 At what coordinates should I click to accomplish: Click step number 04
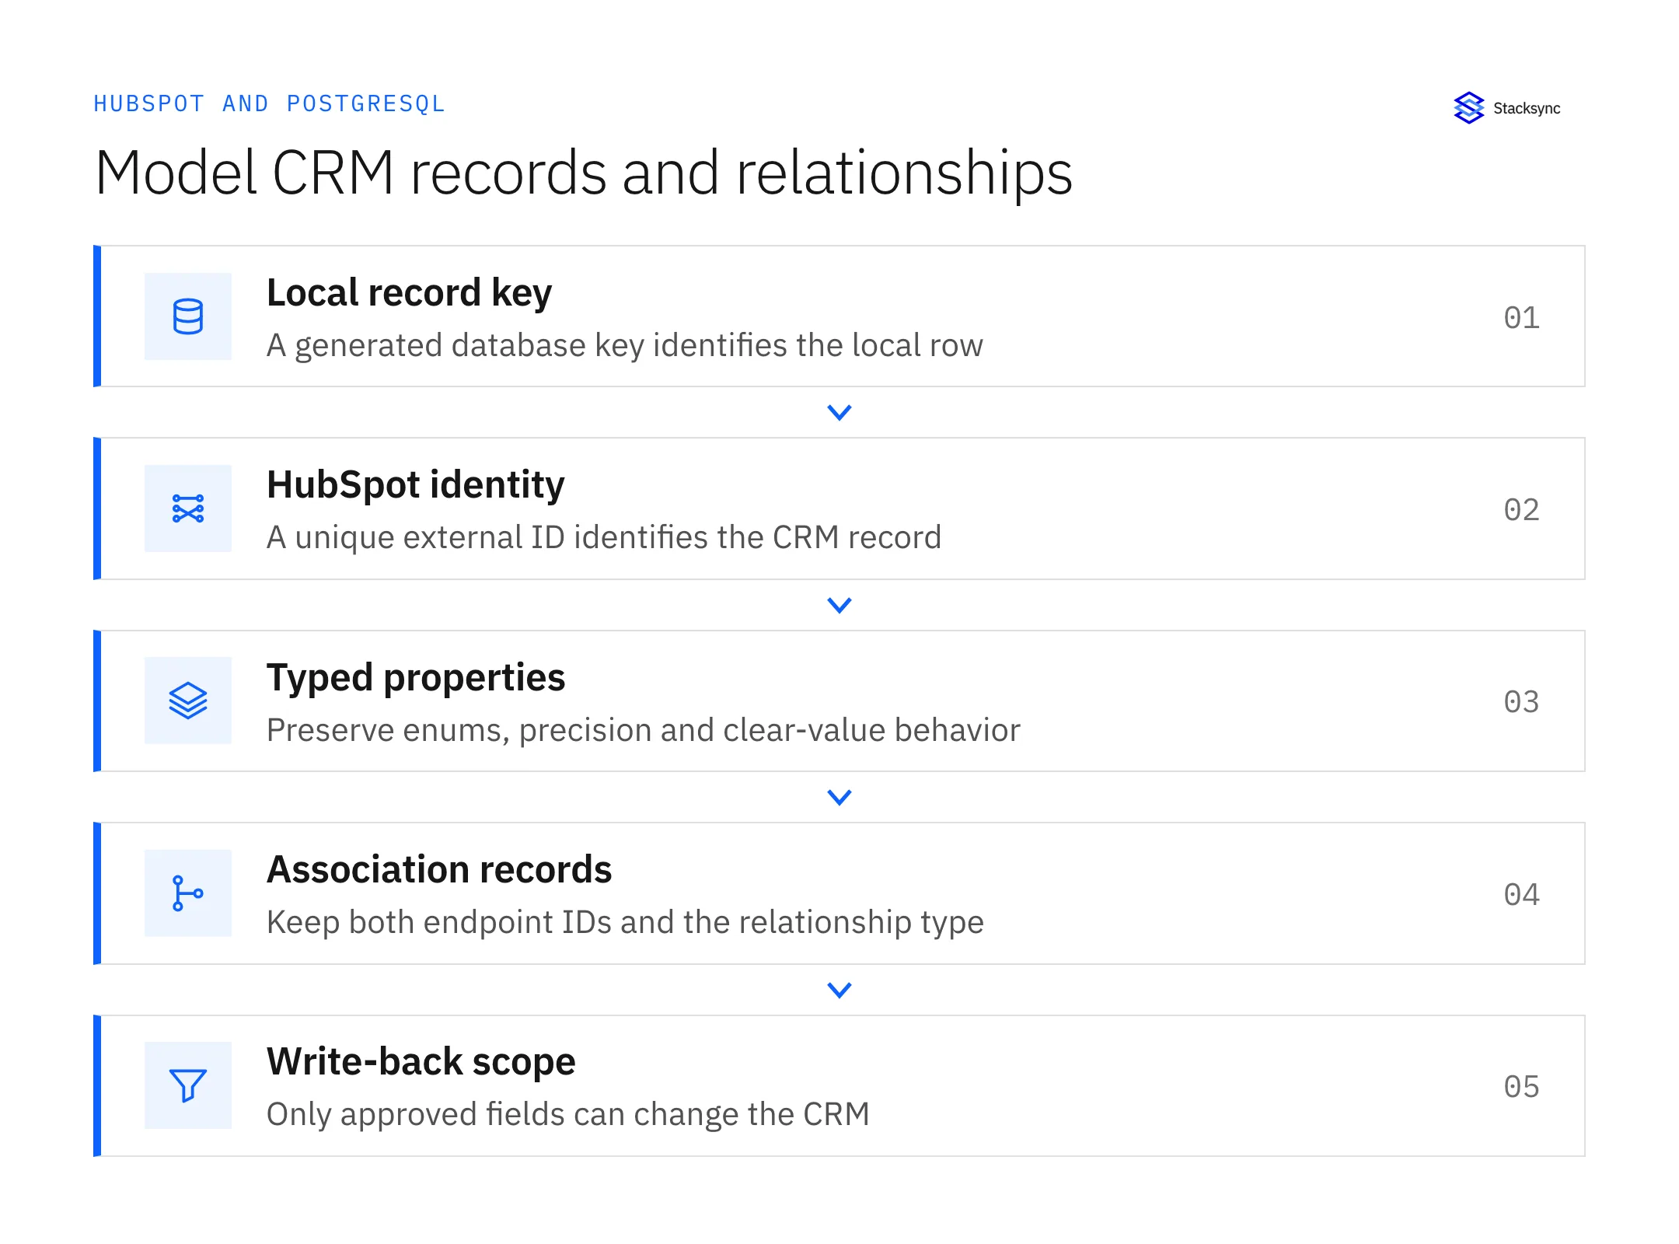click(1521, 894)
